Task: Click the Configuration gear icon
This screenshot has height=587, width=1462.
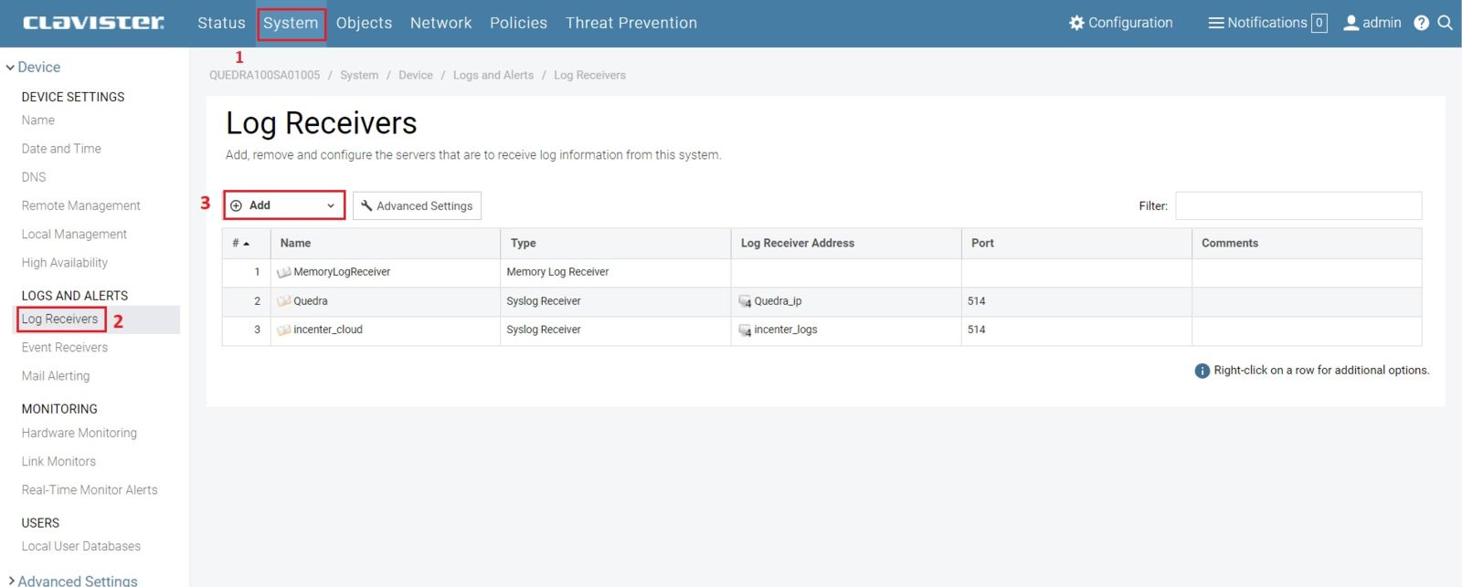Action: (1076, 23)
